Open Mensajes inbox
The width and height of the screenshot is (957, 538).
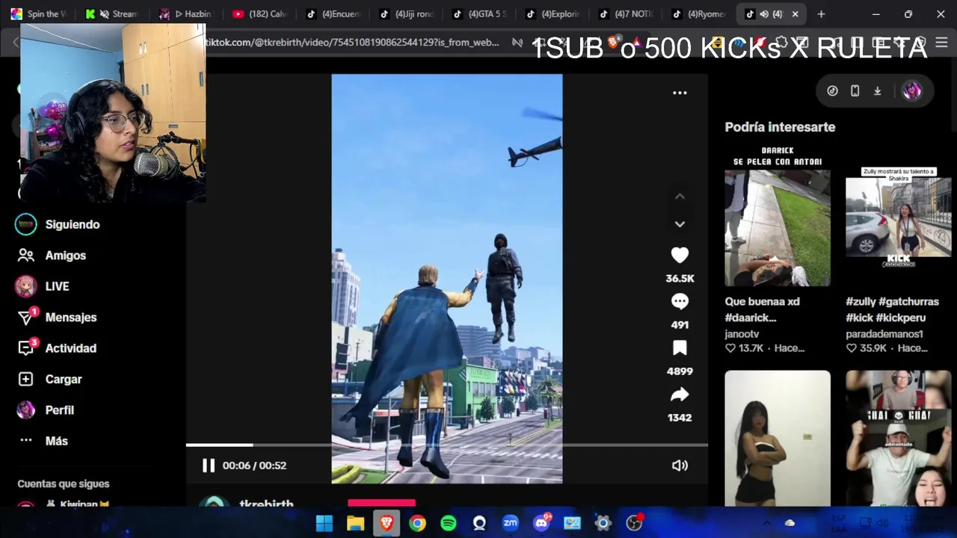click(x=71, y=318)
